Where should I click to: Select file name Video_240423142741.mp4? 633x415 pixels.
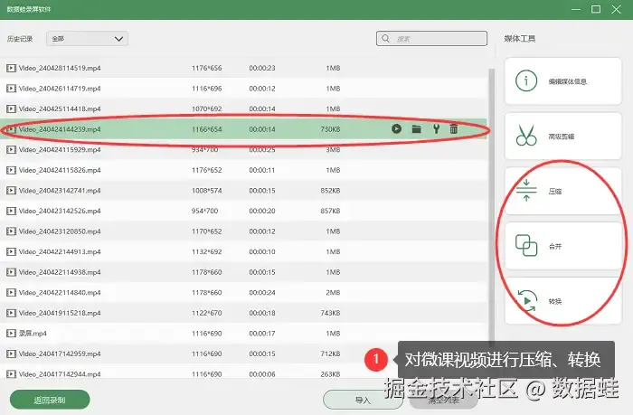tap(60, 190)
